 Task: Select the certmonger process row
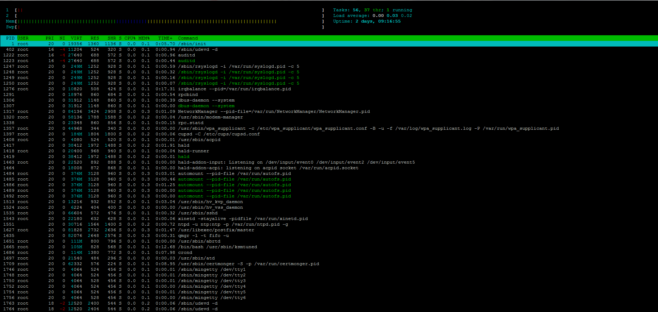tap(329, 264)
